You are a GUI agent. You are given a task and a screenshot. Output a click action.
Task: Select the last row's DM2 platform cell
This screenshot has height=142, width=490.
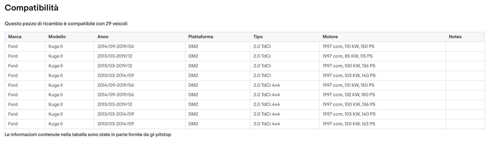click(193, 124)
